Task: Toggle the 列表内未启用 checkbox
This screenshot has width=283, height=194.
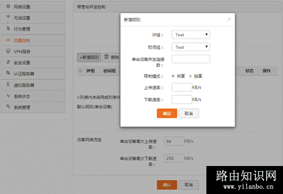Action: point(78,97)
